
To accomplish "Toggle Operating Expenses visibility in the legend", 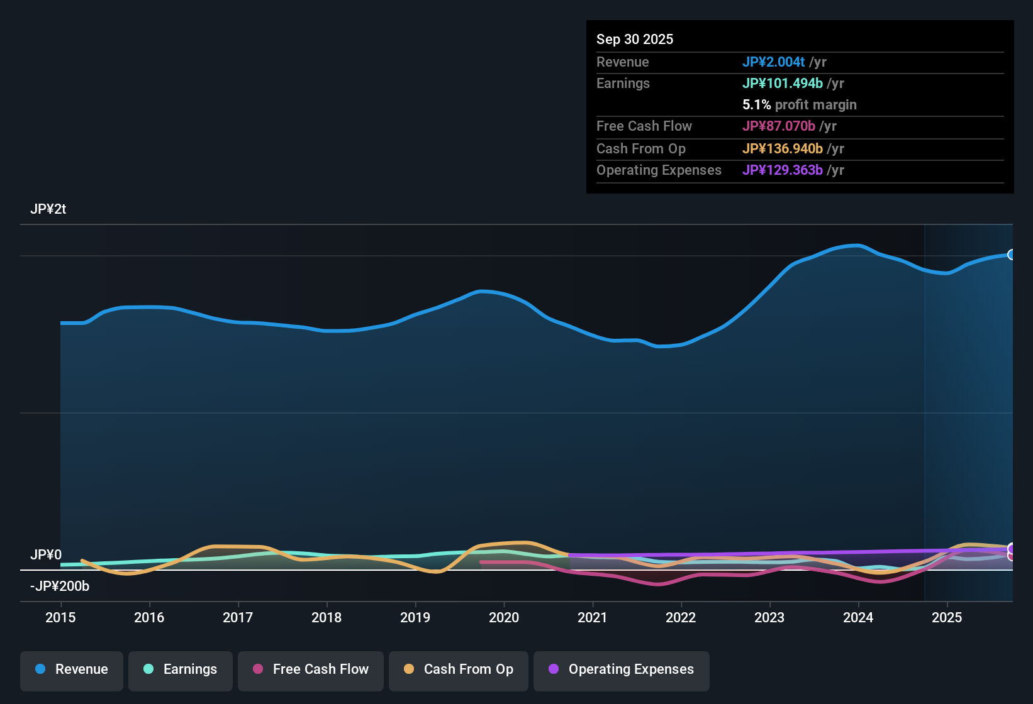I will click(x=621, y=669).
